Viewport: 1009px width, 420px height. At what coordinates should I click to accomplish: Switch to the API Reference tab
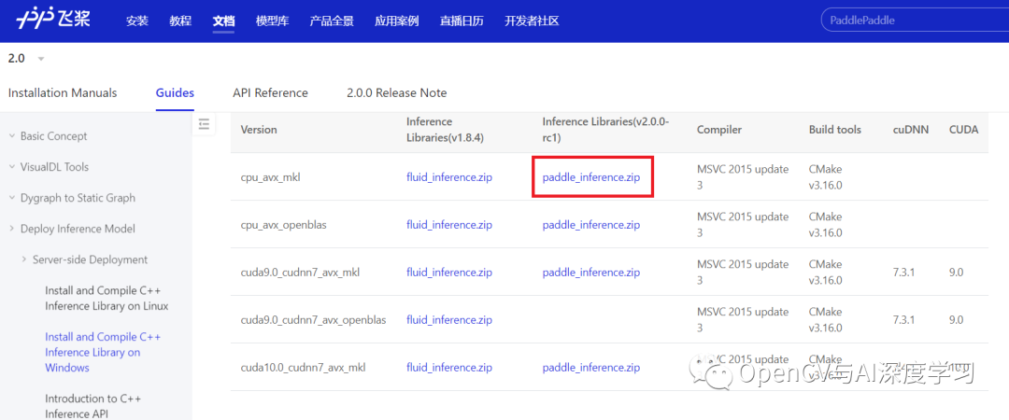coord(270,92)
